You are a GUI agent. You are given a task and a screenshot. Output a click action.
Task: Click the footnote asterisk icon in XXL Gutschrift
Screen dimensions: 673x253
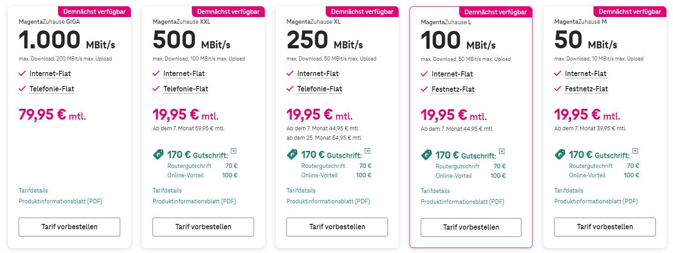(233, 151)
